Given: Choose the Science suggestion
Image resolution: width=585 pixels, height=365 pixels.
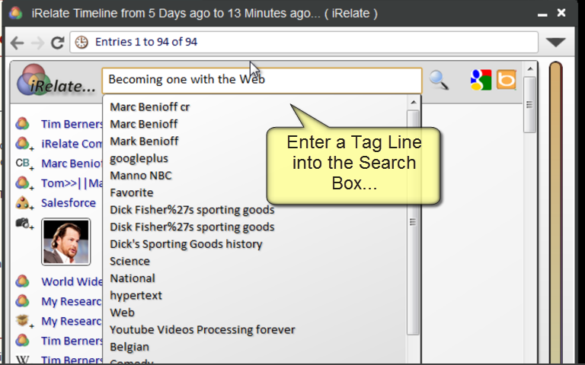Looking at the screenshot, I should [129, 261].
